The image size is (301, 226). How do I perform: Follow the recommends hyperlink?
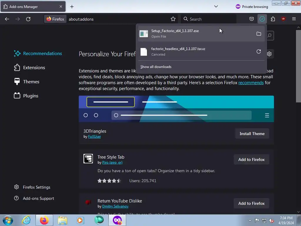tap(251, 83)
